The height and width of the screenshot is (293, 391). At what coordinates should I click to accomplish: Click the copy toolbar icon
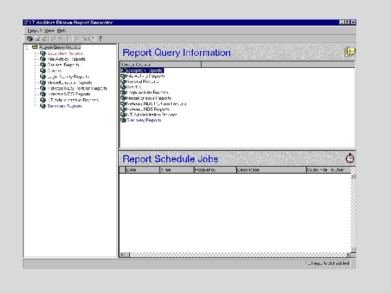point(84,39)
